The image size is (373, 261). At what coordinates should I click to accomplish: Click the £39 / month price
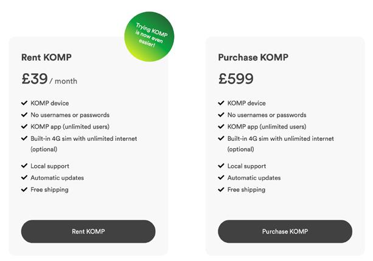tap(49, 79)
